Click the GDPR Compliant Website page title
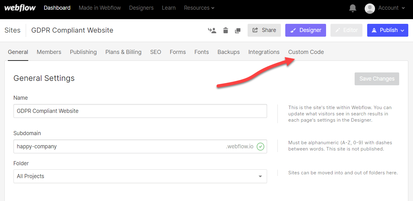 coord(72,30)
